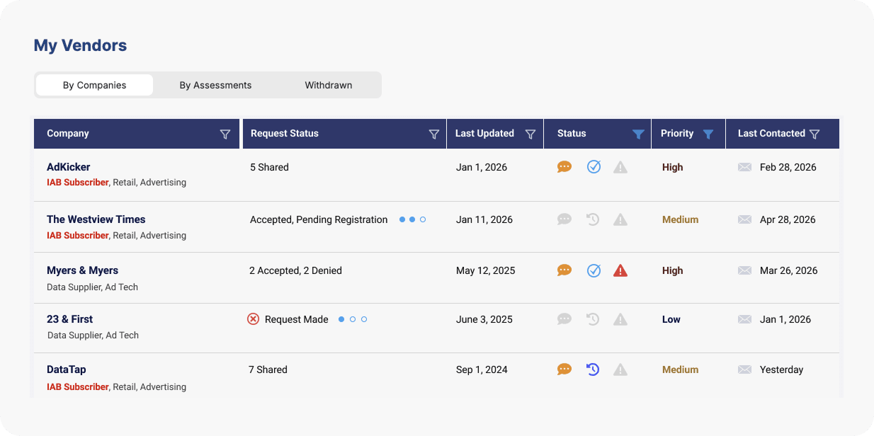Open the Last Updated column filter

[x=530, y=134]
